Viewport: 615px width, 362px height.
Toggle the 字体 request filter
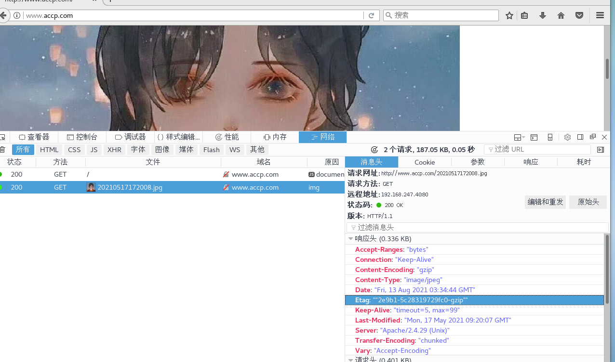(138, 150)
